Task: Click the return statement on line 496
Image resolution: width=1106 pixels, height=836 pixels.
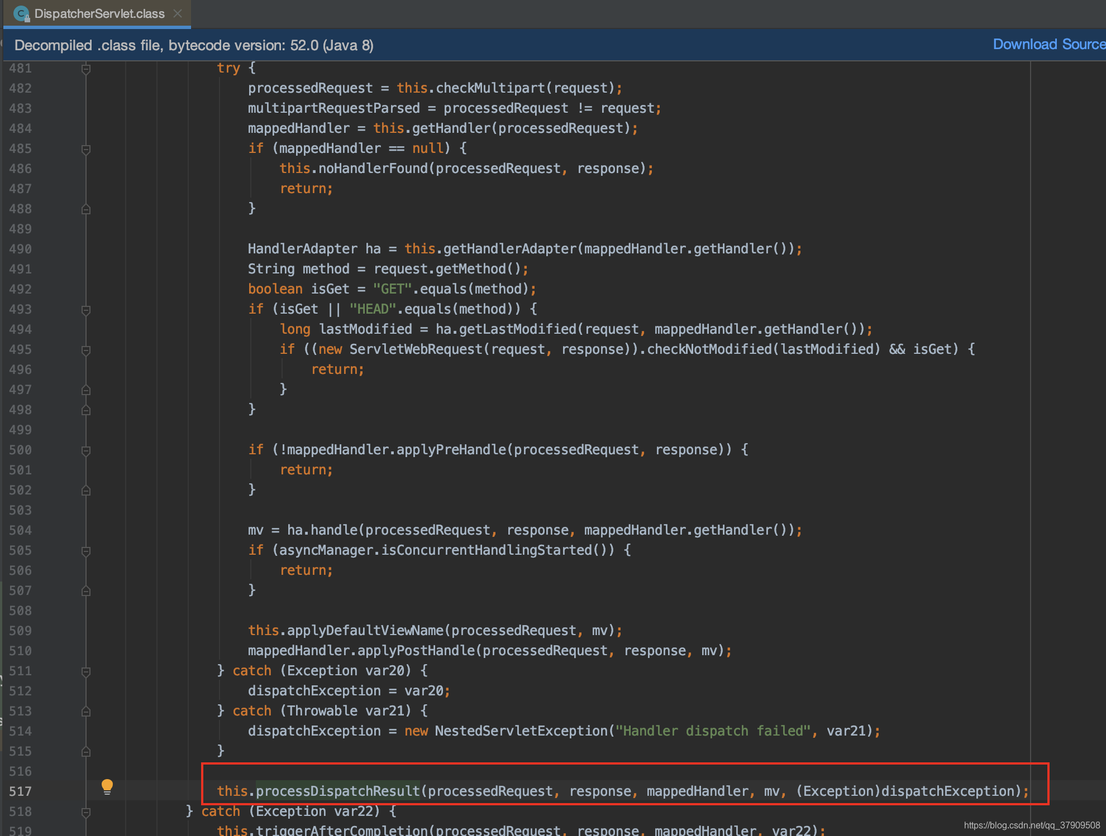Action: coord(337,369)
